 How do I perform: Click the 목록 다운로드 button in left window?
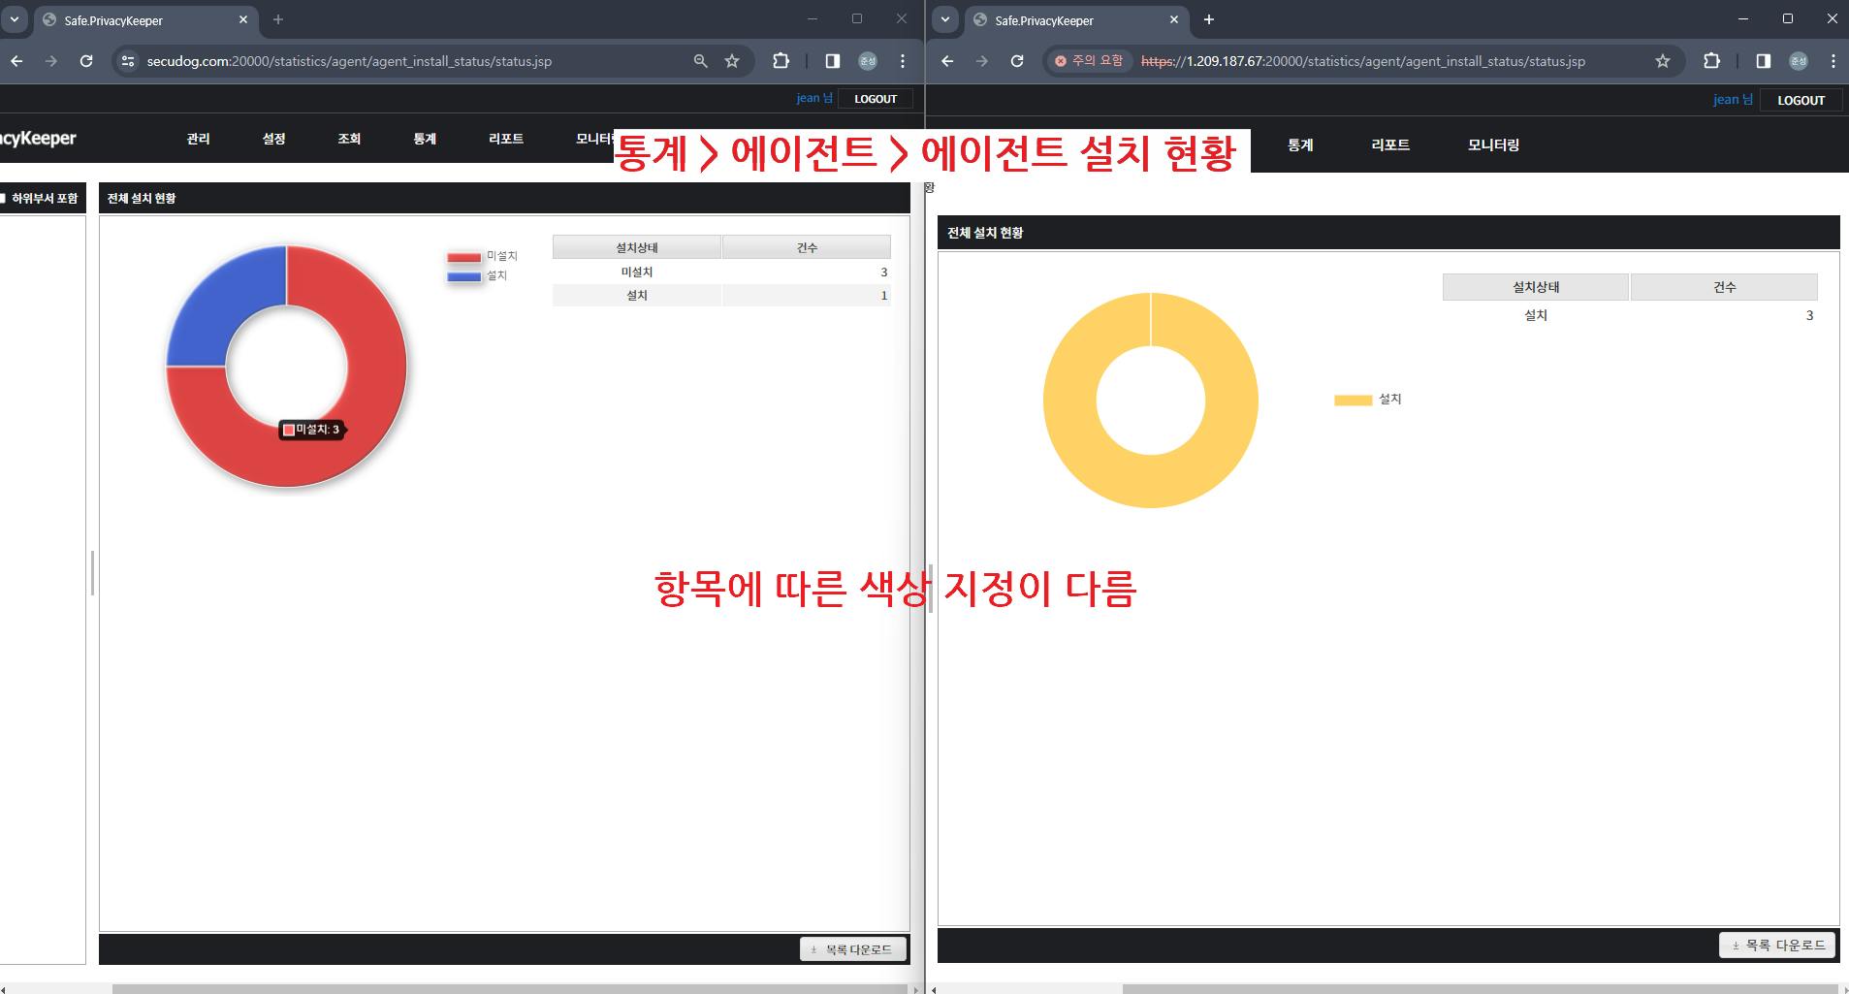click(853, 949)
